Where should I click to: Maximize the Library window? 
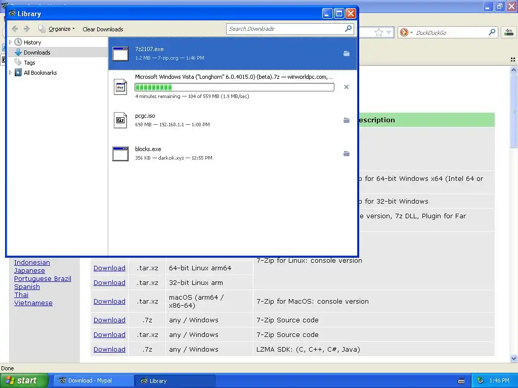tap(339, 14)
